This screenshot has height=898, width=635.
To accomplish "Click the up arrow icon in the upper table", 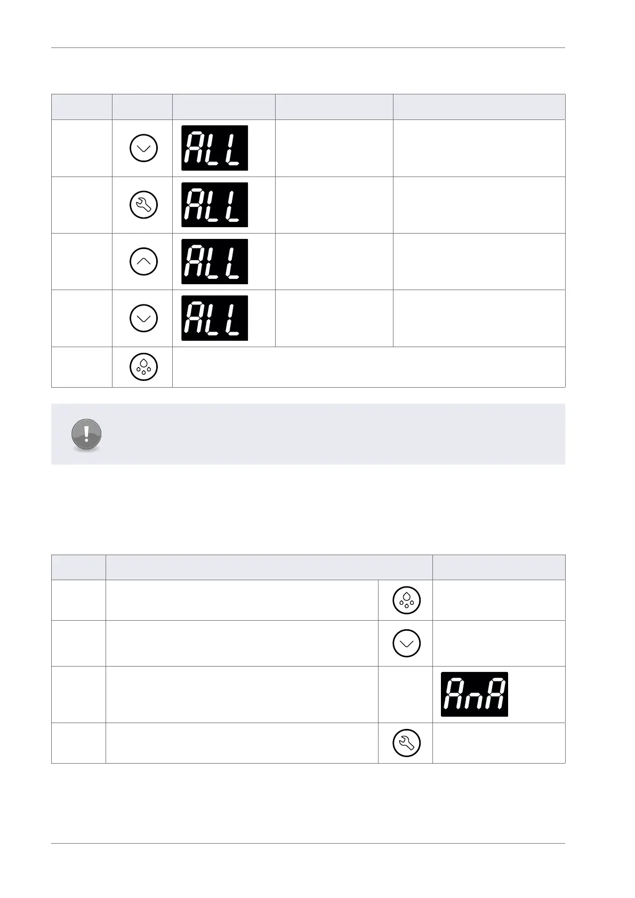I will click(x=143, y=261).
